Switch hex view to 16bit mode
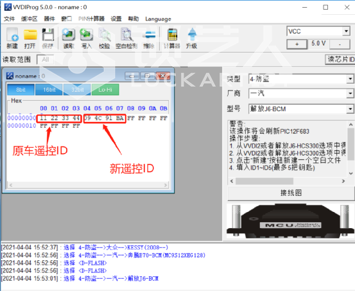 coord(49,90)
